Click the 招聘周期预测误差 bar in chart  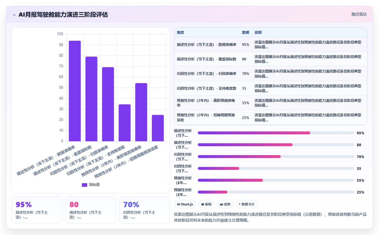point(158,128)
